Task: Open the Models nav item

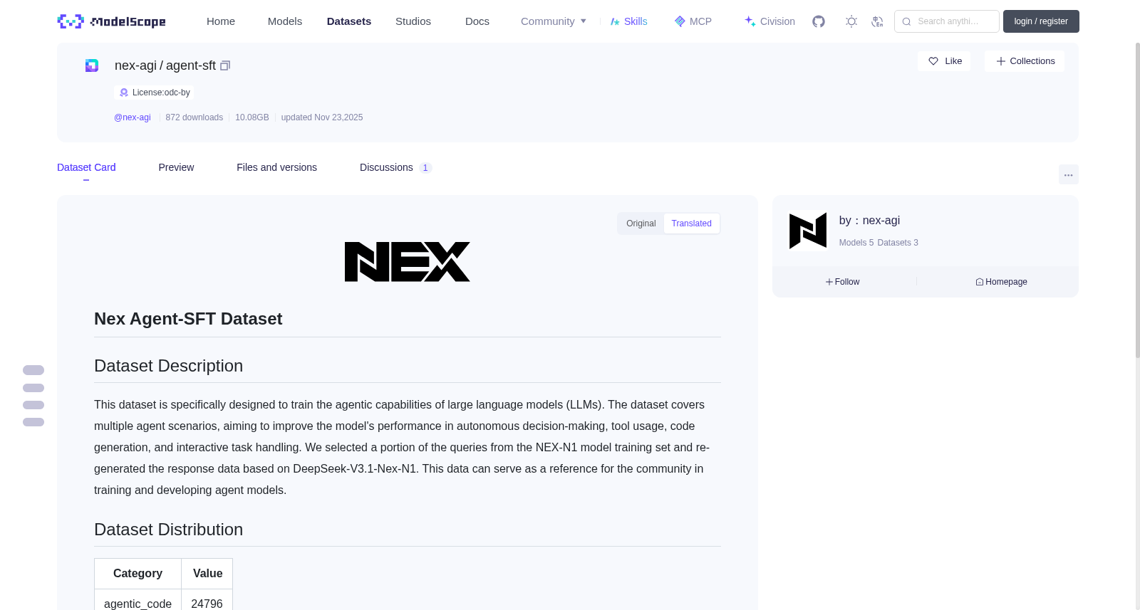Action: tap(285, 21)
